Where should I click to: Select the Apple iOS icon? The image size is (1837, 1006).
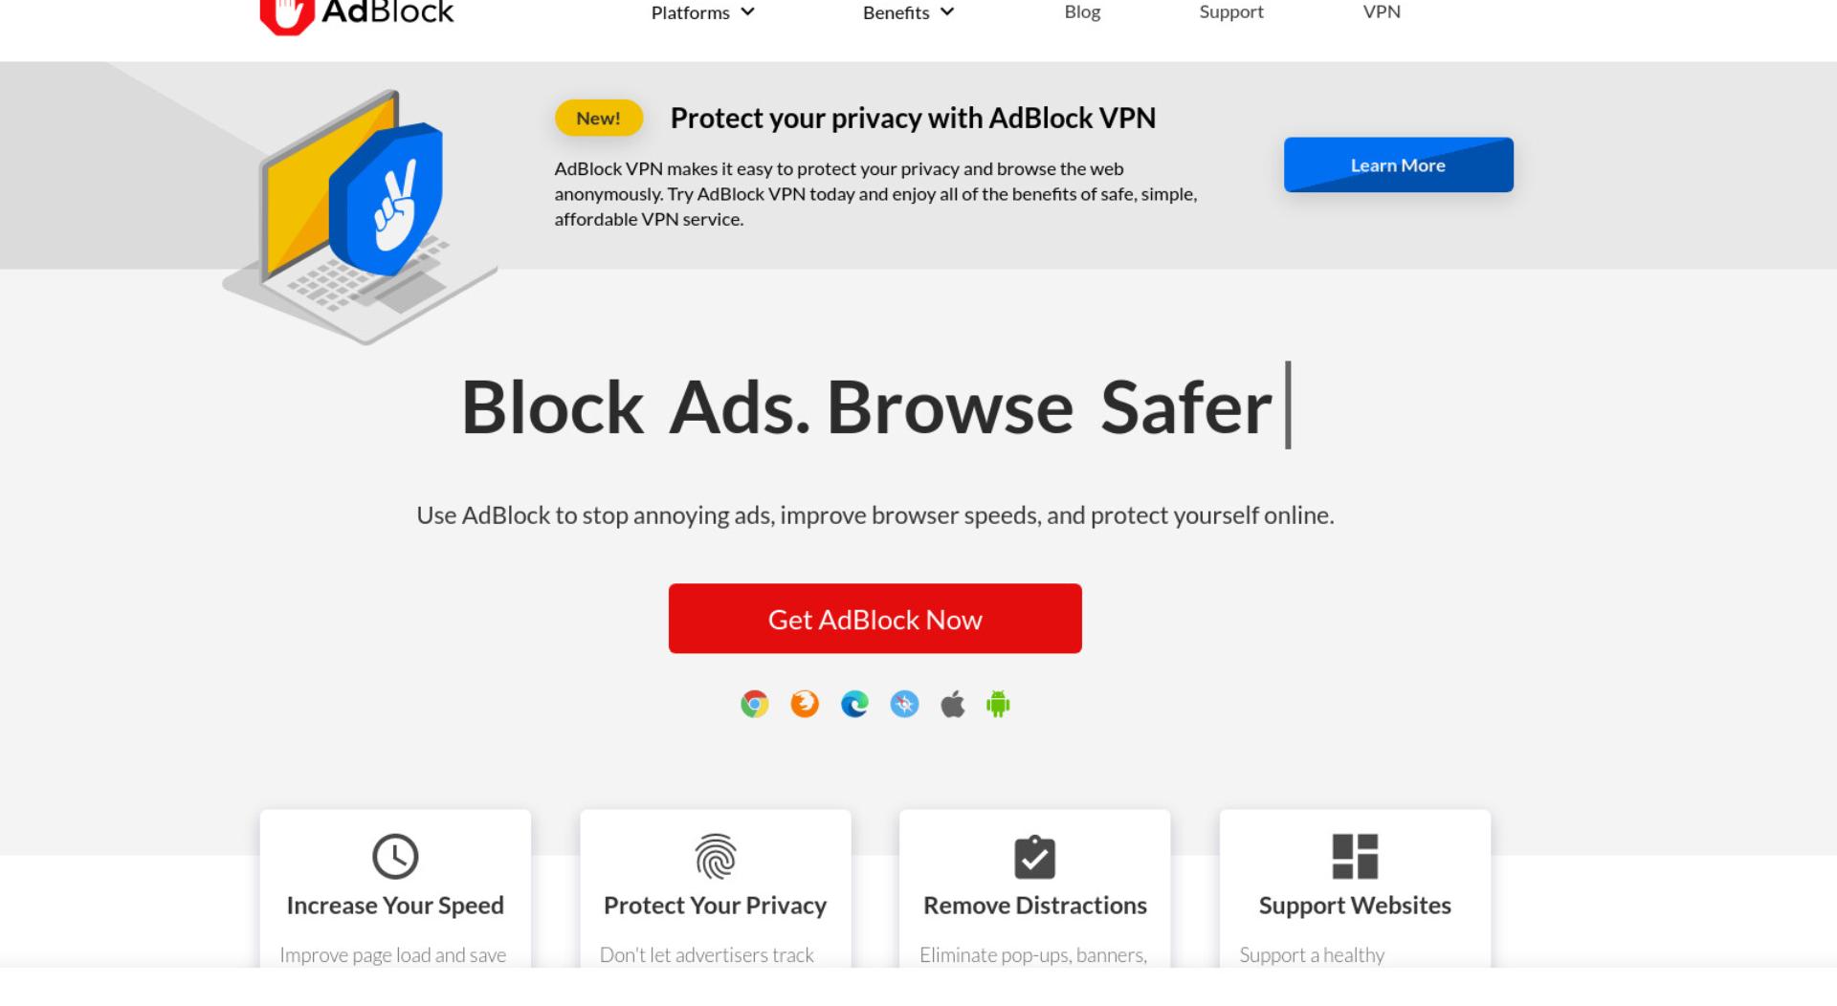click(953, 705)
